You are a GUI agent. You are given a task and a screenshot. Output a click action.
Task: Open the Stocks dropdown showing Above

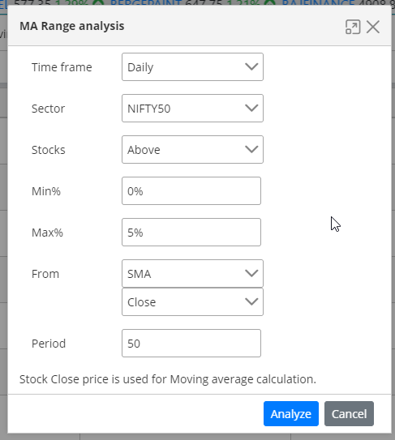(192, 149)
